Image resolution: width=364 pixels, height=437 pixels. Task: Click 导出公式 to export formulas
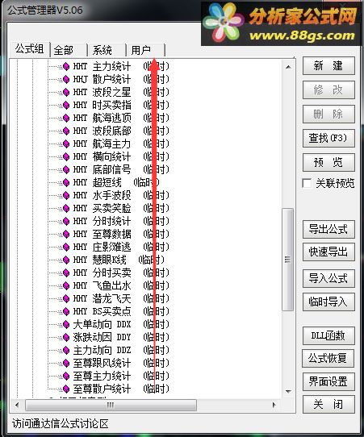[x=328, y=229]
